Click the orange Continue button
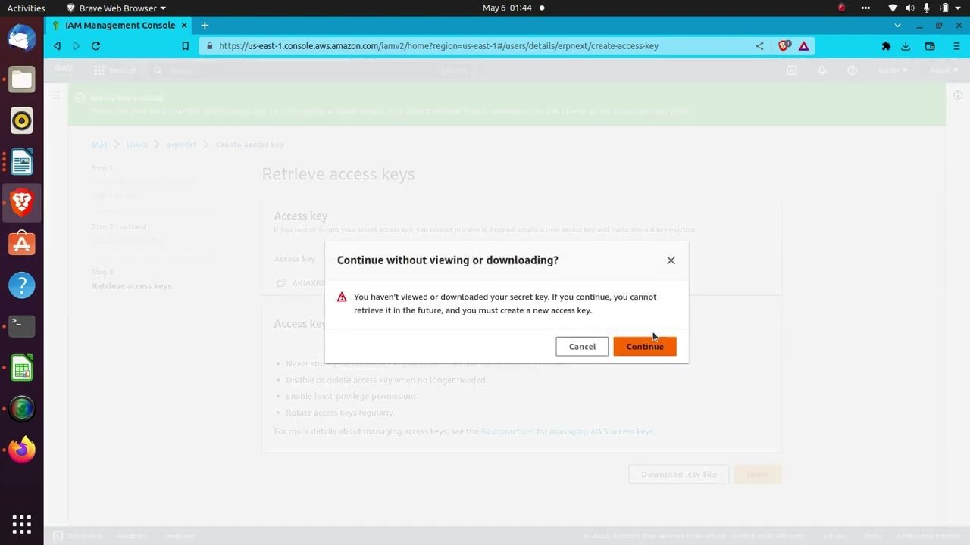The width and height of the screenshot is (970, 545). pos(645,347)
